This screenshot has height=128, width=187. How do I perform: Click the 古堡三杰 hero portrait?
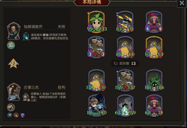click(x=14, y=92)
